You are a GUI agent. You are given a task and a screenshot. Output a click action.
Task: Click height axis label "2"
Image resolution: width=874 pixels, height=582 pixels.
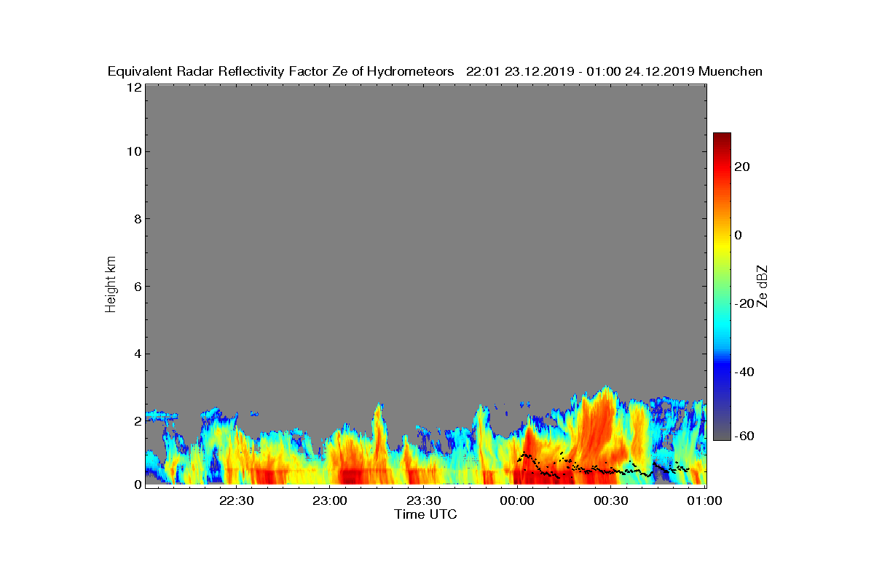point(137,421)
